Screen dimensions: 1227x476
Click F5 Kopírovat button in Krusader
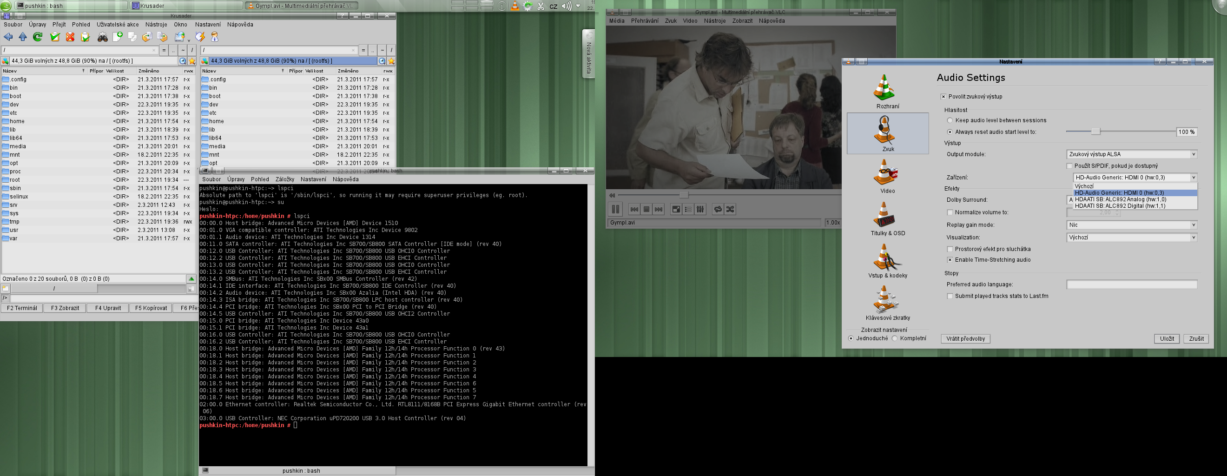tap(151, 308)
